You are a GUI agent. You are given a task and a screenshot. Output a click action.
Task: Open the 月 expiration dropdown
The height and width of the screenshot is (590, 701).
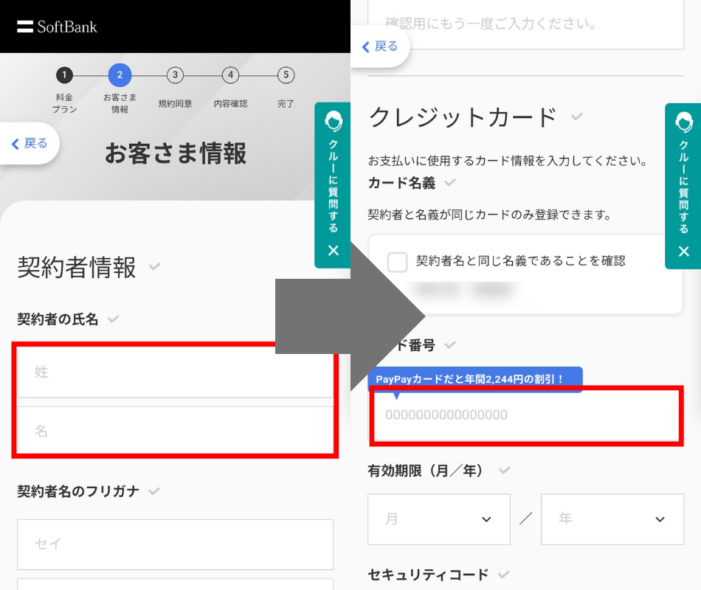tap(438, 519)
